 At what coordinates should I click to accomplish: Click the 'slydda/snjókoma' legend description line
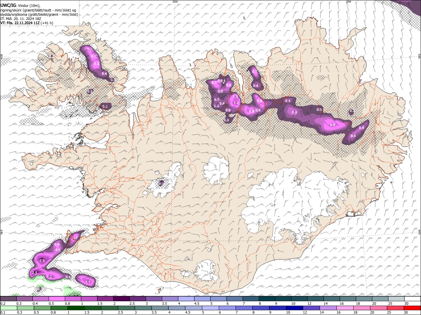click(x=39, y=14)
